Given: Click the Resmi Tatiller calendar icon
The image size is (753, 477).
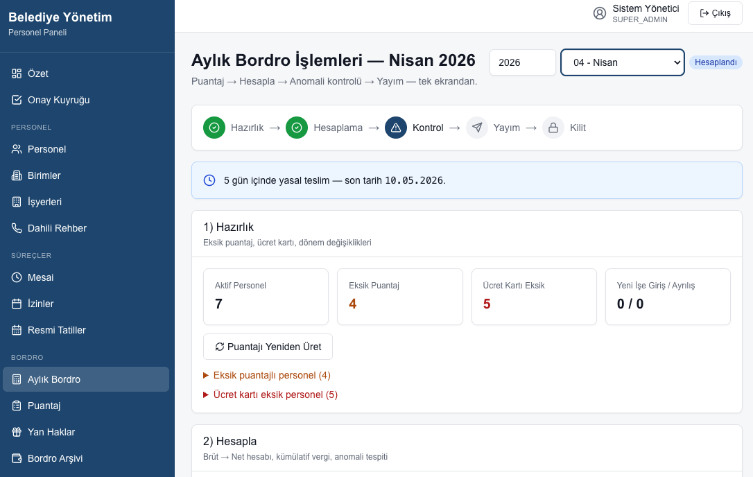Looking at the screenshot, I should coord(17,330).
